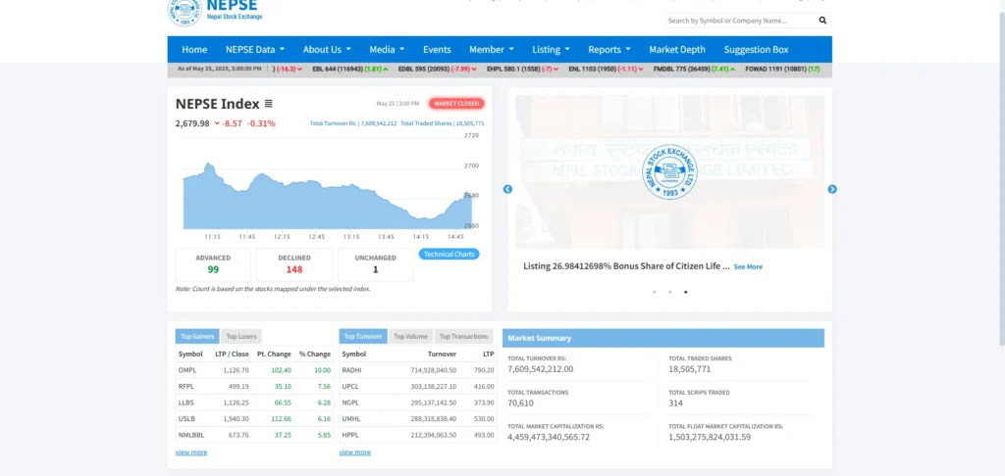Image resolution: width=1005 pixels, height=476 pixels.
Task: Open the Events menu item
Action: pyautogui.click(x=437, y=49)
